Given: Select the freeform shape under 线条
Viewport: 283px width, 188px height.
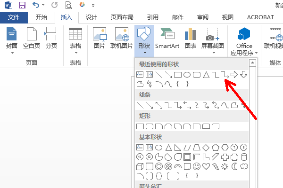Looking at the screenshot, I should [234, 105].
